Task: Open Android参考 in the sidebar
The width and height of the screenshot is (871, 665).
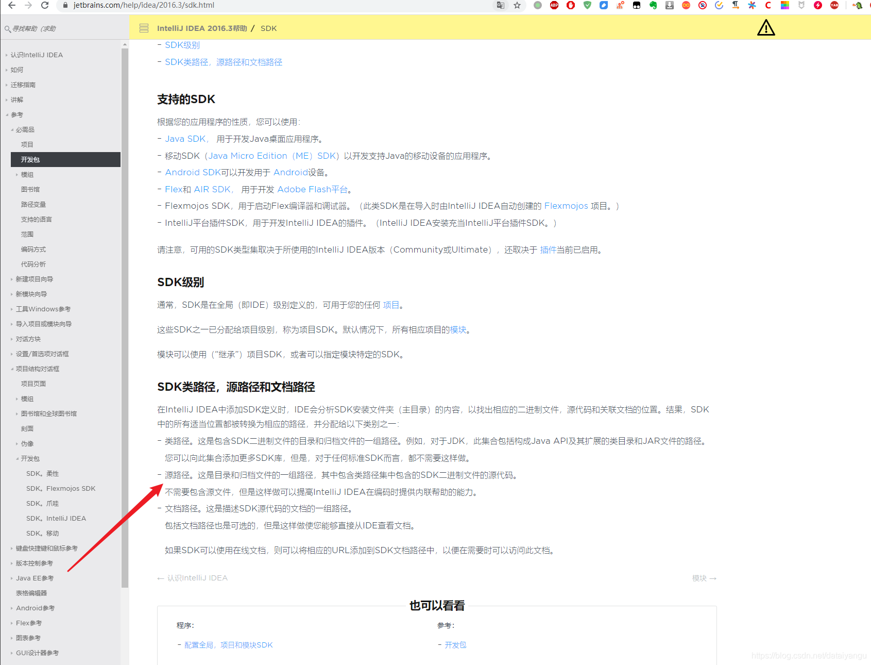Action: click(x=35, y=608)
